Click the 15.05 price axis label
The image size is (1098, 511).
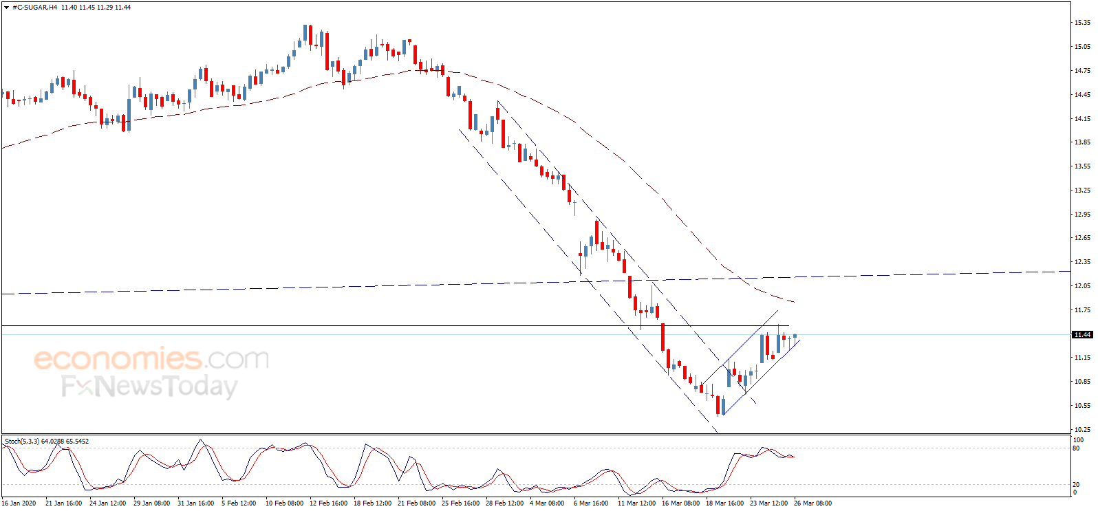coord(1082,47)
